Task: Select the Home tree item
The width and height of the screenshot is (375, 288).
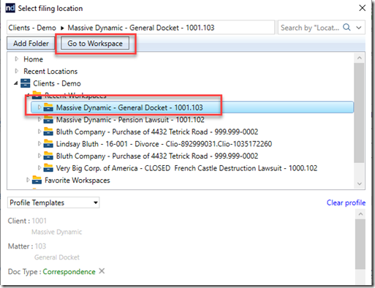Action: [x=33, y=59]
